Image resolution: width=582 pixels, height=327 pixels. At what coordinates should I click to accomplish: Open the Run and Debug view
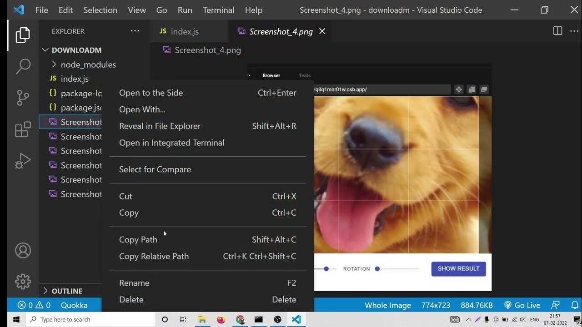pos(23,161)
